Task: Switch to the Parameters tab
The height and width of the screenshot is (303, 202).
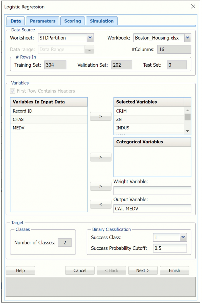Action: coord(43,21)
